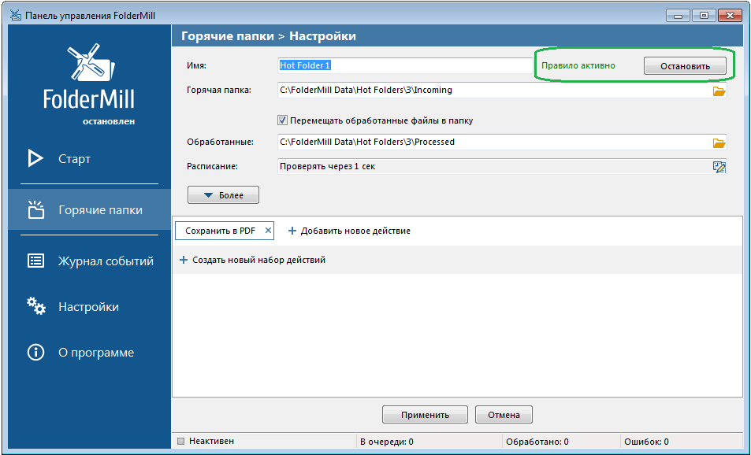Viewport: 751px width, 455px height.
Task: Click the FolderMill logo
Action: pyautogui.click(x=90, y=77)
